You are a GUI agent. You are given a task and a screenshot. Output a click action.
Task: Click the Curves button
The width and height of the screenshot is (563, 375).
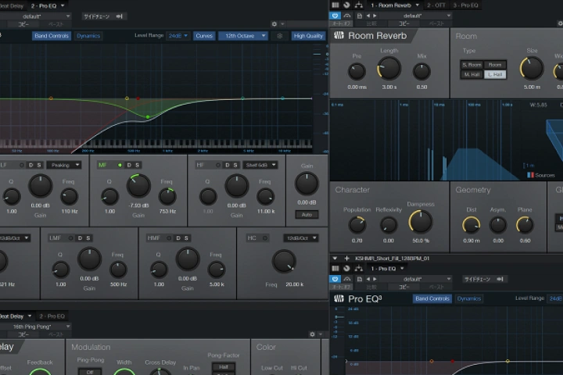pyautogui.click(x=204, y=36)
